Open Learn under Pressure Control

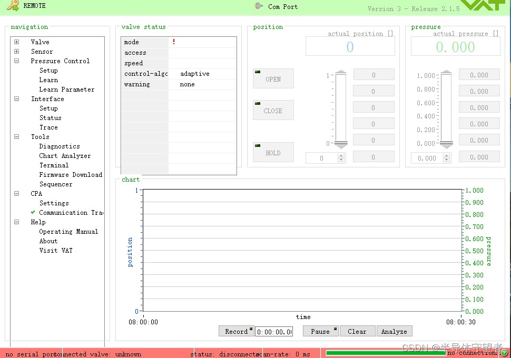(48, 80)
